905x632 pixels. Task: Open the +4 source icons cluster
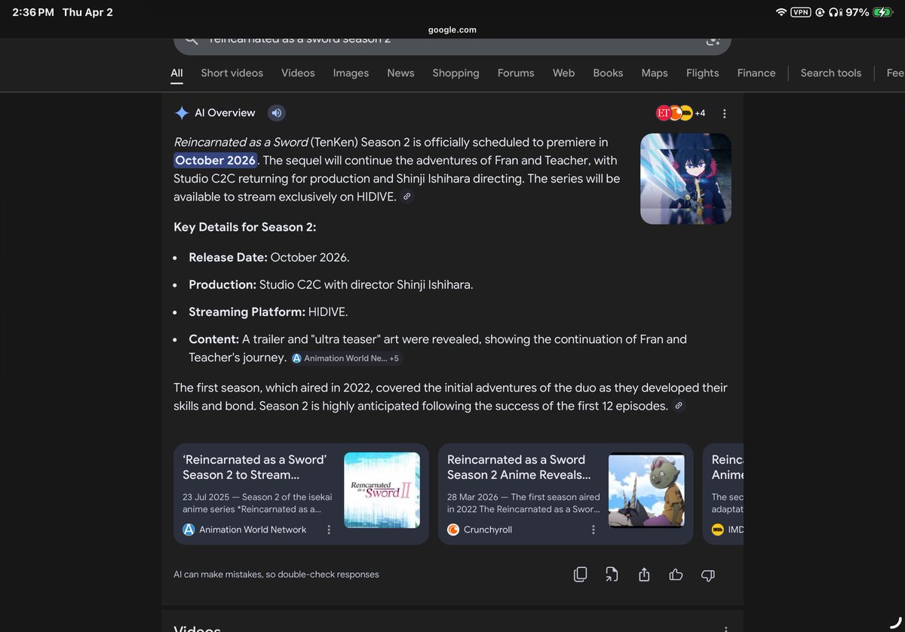point(681,113)
